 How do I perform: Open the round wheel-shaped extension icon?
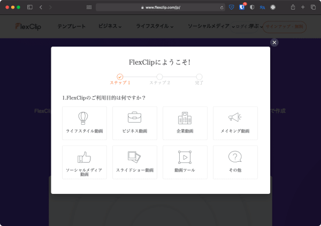273,7
